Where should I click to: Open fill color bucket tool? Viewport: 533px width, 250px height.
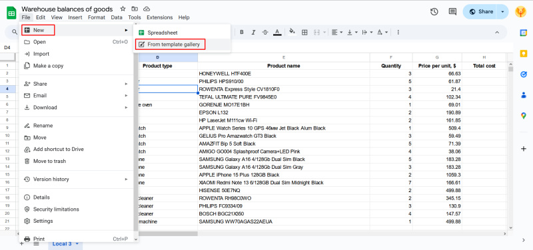tap(292, 32)
